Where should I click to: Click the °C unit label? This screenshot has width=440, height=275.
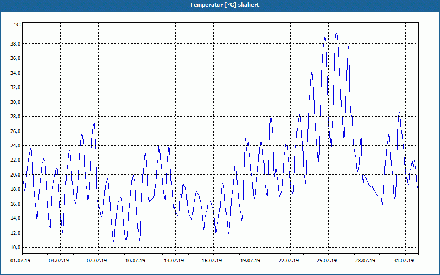18,25
